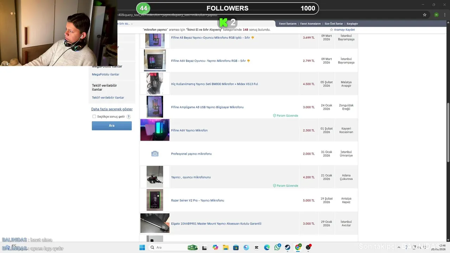Open the Windows Start menu
Screen dimensions: 450x253
tap(142, 247)
